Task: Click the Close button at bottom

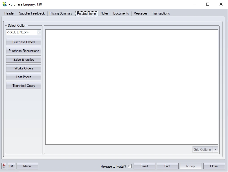Action: pos(214,166)
